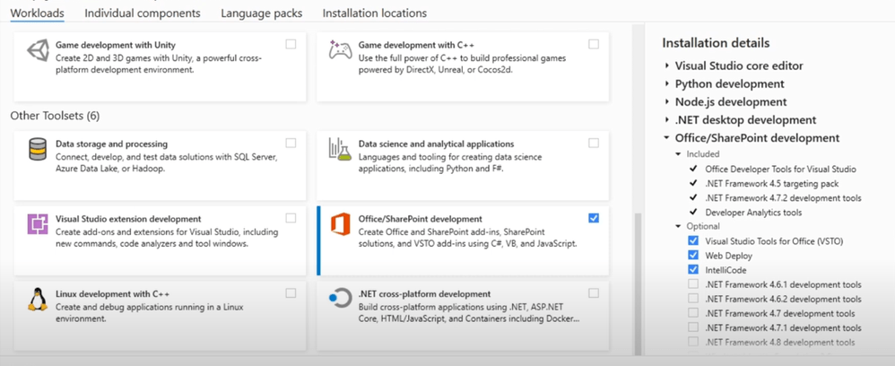Viewport: 895px width, 366px height.
Task: Expand Python development details
Action: click(666, 84)
